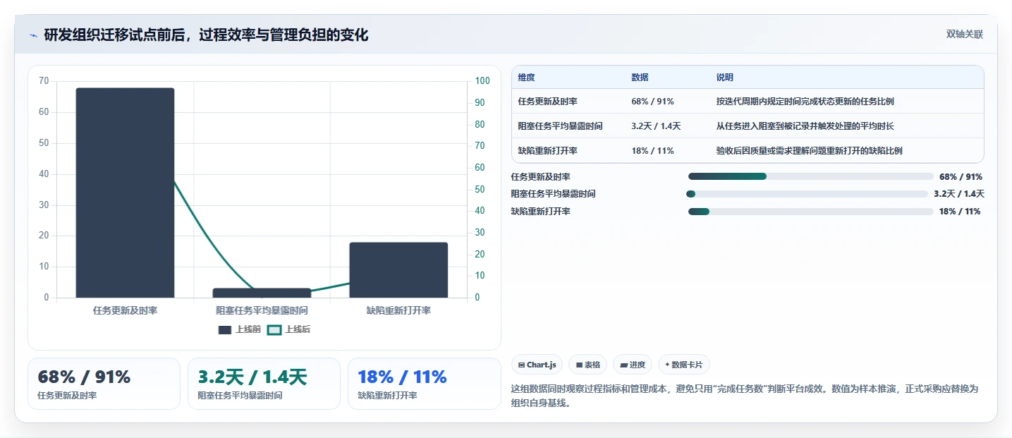The width and height of the screenshot is (1012, 438).
Task: Click the lightning icon beside the title
Action: (x=33, y=35)
